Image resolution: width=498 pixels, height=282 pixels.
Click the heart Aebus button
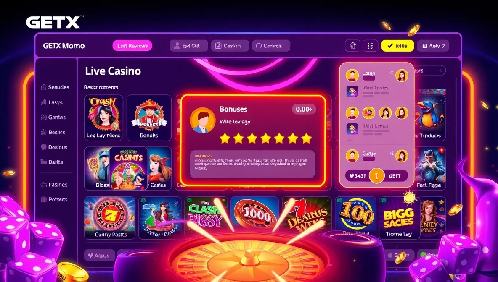pyautogui.click(x=99, y=256)
